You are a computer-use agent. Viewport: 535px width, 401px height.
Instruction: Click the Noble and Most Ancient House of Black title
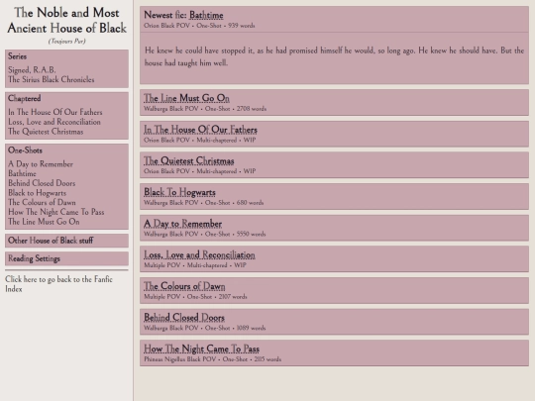67,20
